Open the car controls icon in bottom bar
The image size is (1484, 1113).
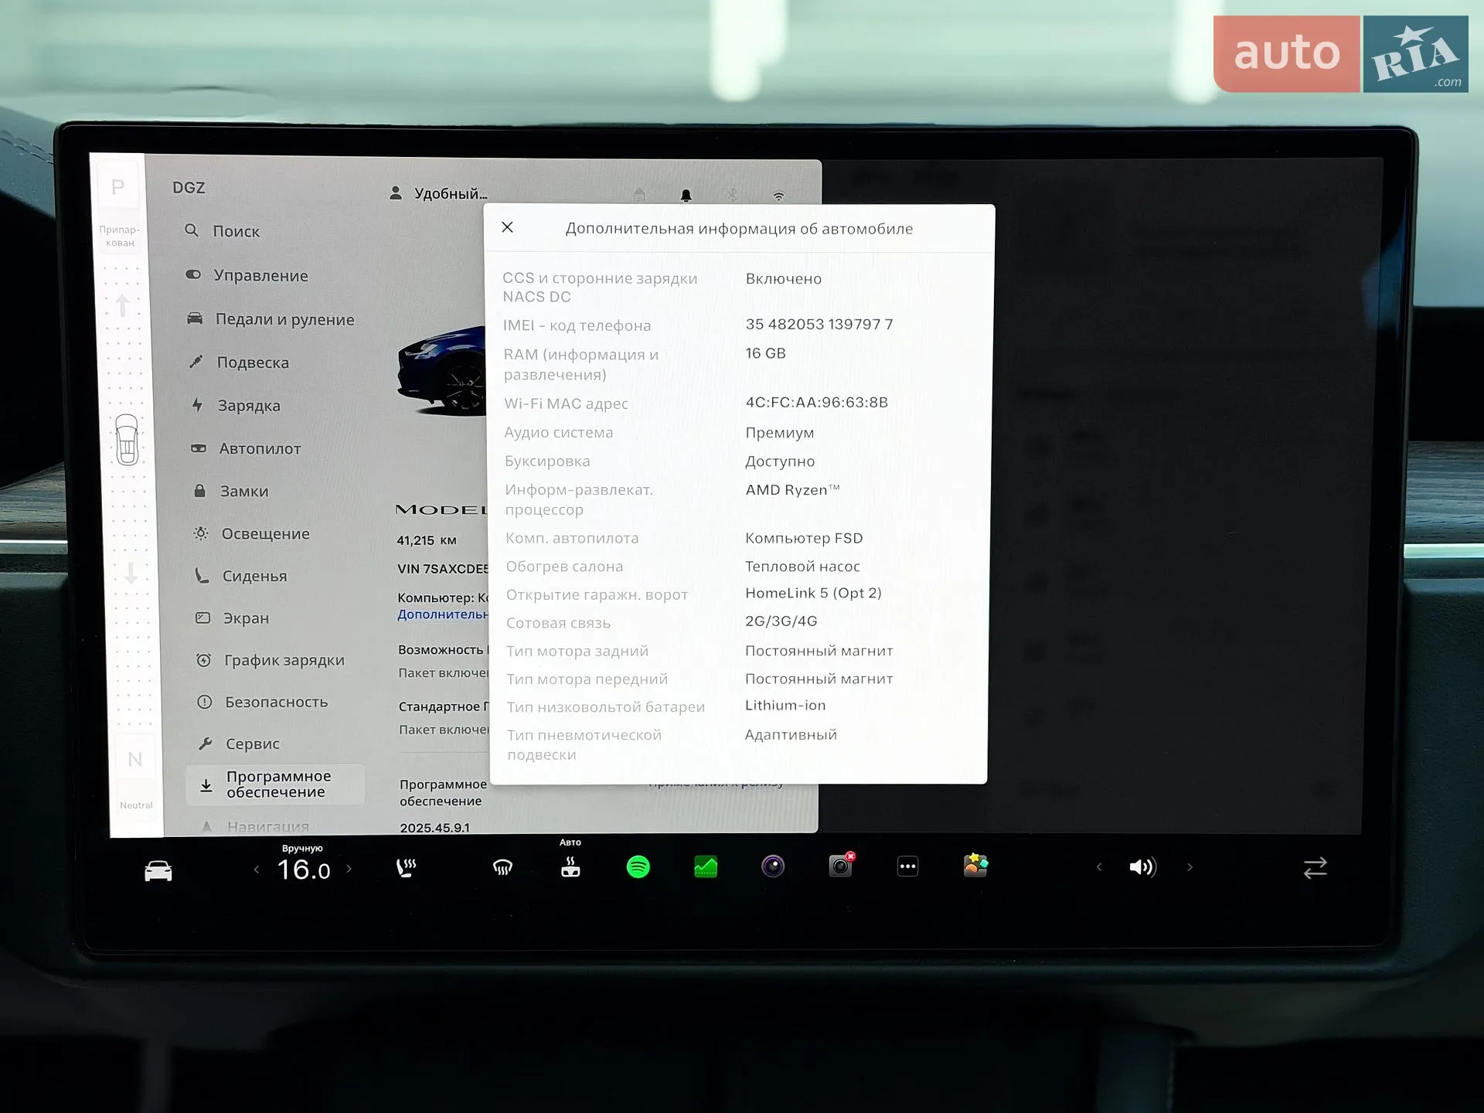[x=158, y=870]
